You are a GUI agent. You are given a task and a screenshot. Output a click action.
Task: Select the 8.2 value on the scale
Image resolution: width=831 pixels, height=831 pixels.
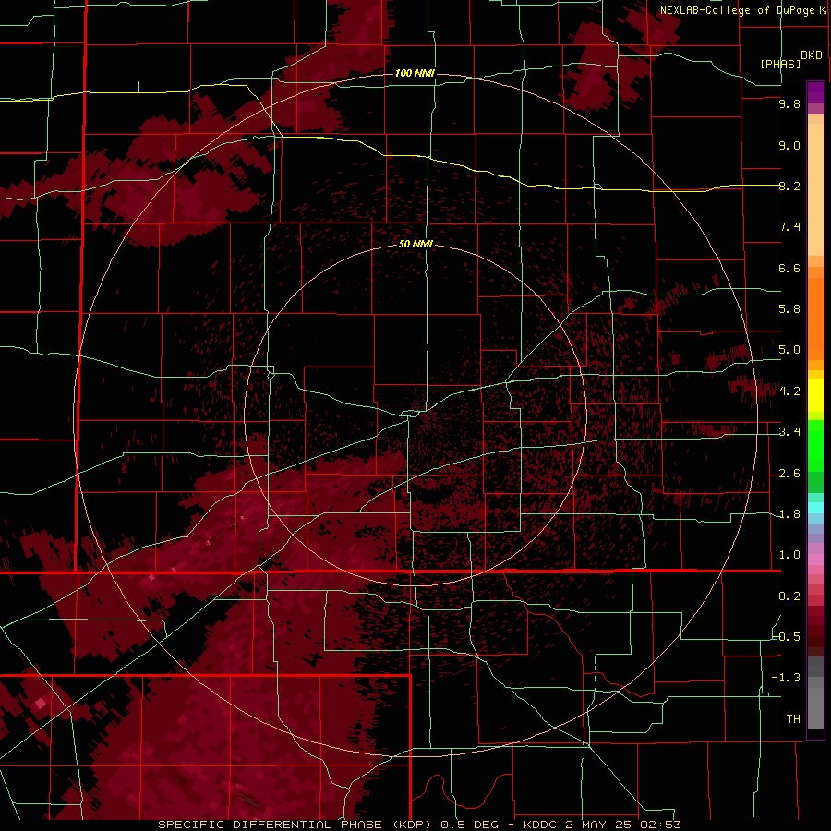789,186
